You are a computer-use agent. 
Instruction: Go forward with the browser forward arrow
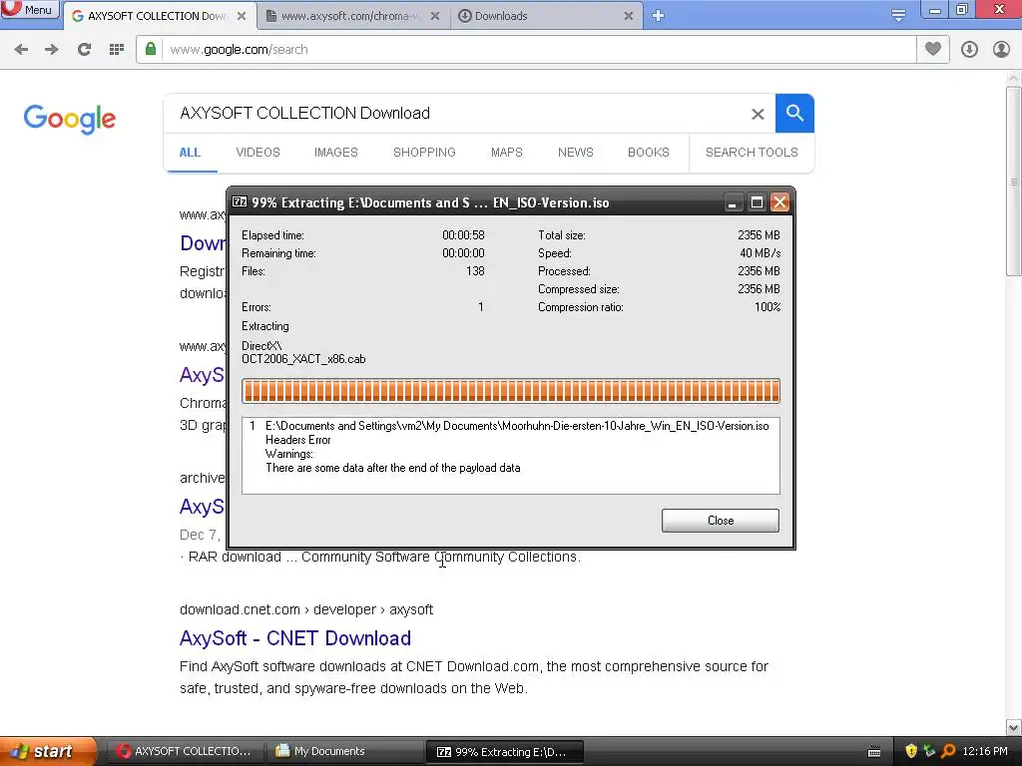point(52,50)
